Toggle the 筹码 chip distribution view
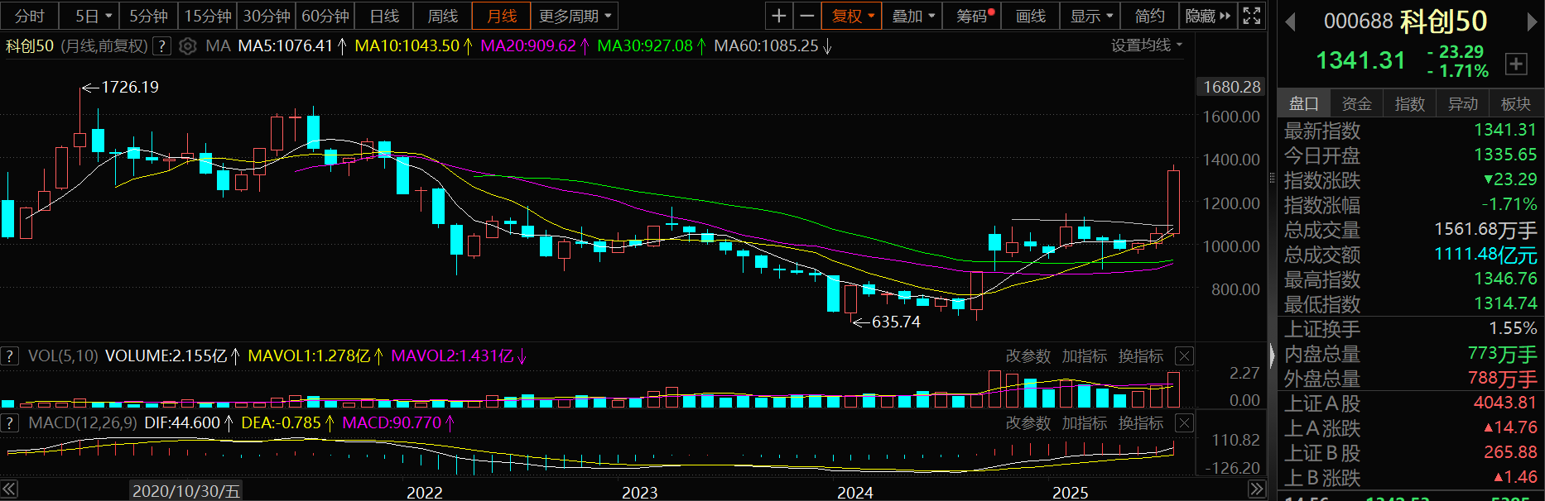 [x=974, y=16]
